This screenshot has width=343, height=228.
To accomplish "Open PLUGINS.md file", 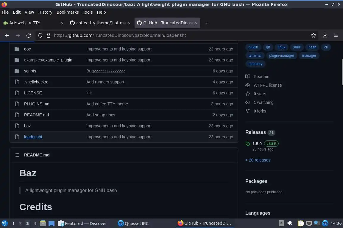I will click(37, 104).
